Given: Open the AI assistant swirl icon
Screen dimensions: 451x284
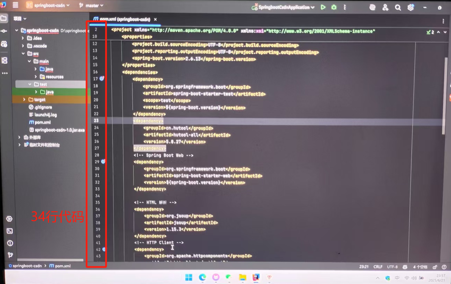Looking at the screenshot, I should [372, 7].
